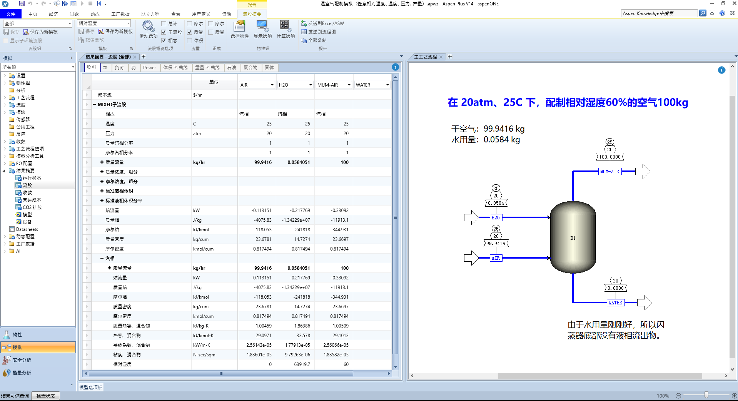
Task: Expand the 质量流量 row under MIXED子流股
Action: click(x=102, y=162)
